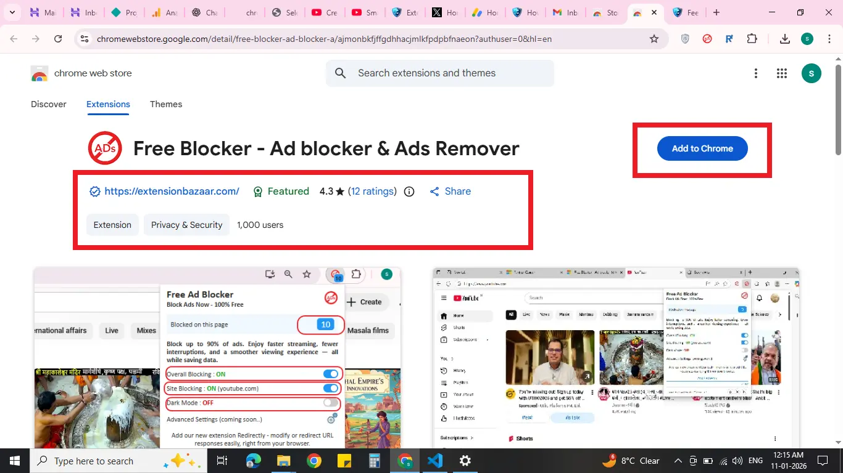The width and height of the screenshot is (843, 473).
Task: Open the Discover tab
Action: 49,104
